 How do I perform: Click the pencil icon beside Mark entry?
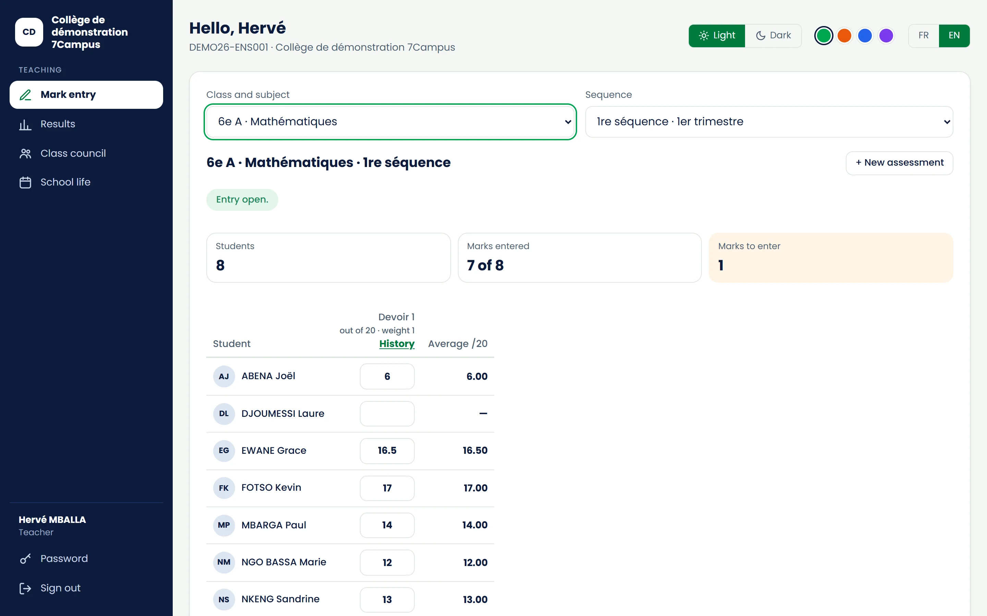coord(25,95)
